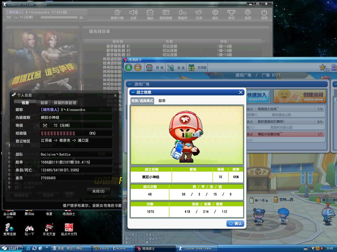Click the 结束 power icon in Counter-Strike Online
The height and width of the screenshot is (252, 337).
coord(264,14)
